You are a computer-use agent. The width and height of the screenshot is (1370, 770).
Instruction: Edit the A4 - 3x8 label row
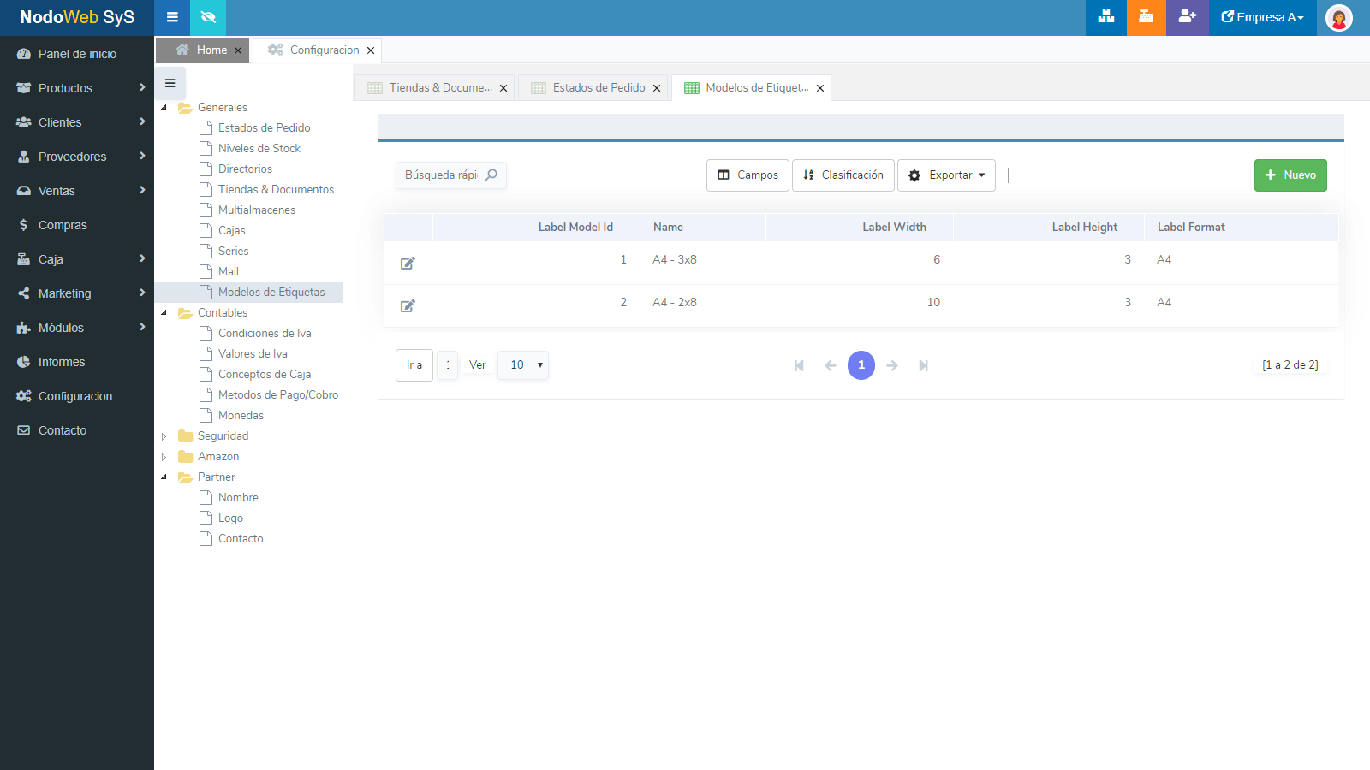point(408,263)
